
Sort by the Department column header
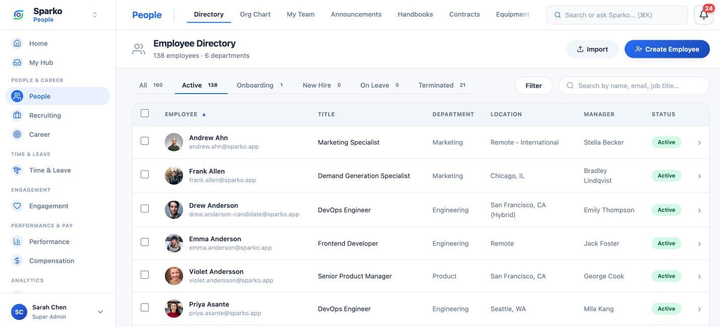[x=453, y=114]
